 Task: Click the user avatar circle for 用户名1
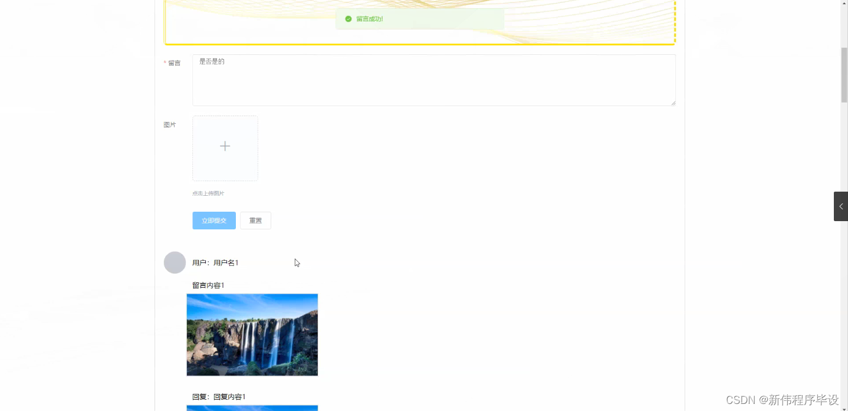point(175,262)
